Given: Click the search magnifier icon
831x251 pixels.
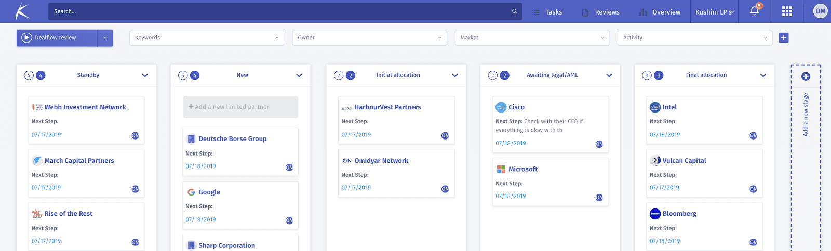Looking at the screenshot, I should (x=515, y=11).
